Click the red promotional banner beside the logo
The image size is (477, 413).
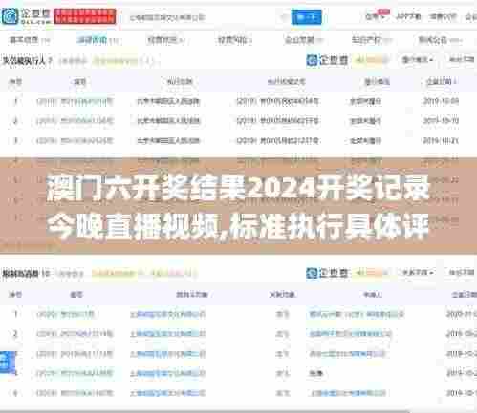[x=85, y=16]
